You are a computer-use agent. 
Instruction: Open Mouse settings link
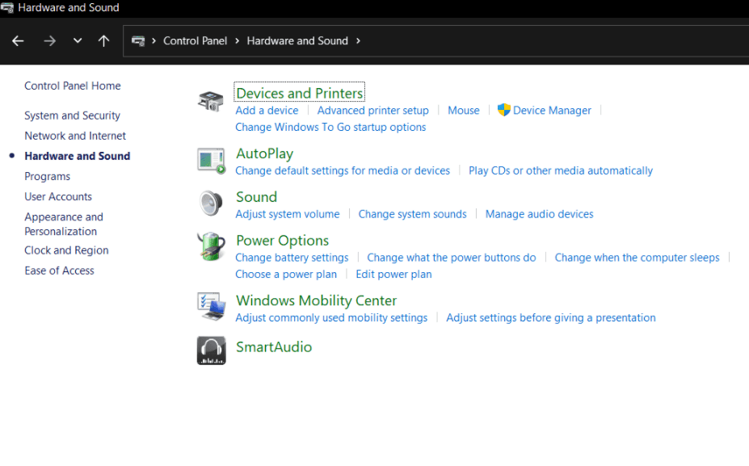463,111
